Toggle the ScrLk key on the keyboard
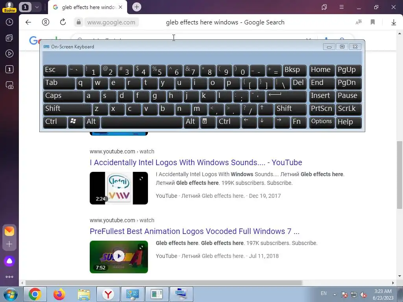Image resolution: width=403 pixels, height=302 pixels. point(349,109)
